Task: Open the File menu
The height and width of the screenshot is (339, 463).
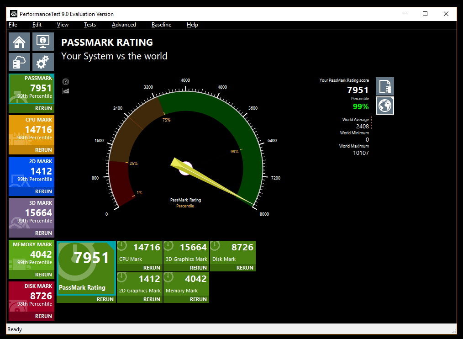Action: point(13,25)
